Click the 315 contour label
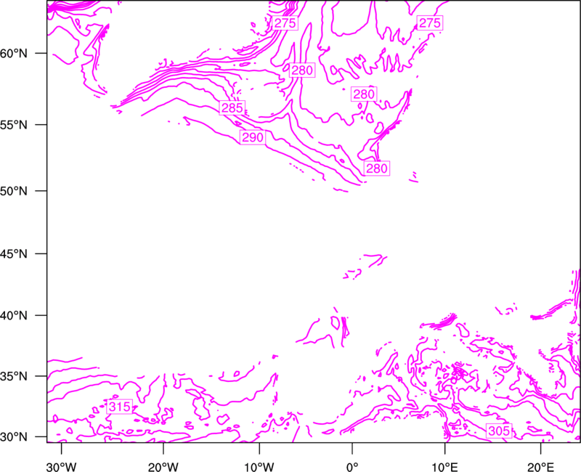Screen dimensions: 581x472 point(119,407)
